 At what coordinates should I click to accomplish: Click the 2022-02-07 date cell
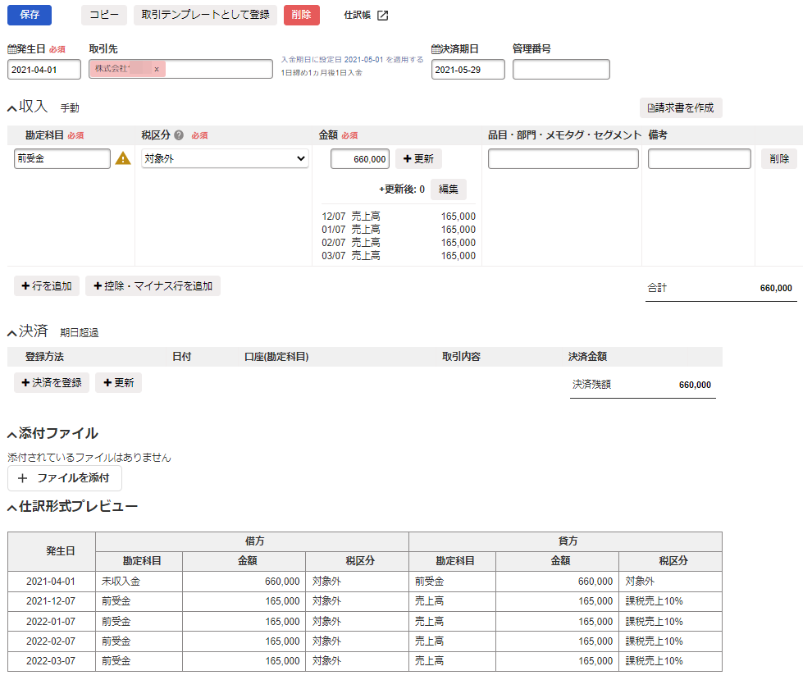point(51,641)
